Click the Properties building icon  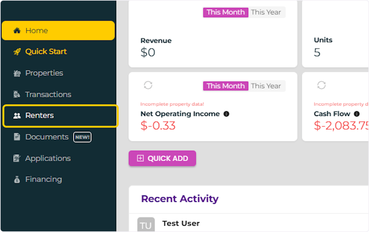(x=17, y=73)
